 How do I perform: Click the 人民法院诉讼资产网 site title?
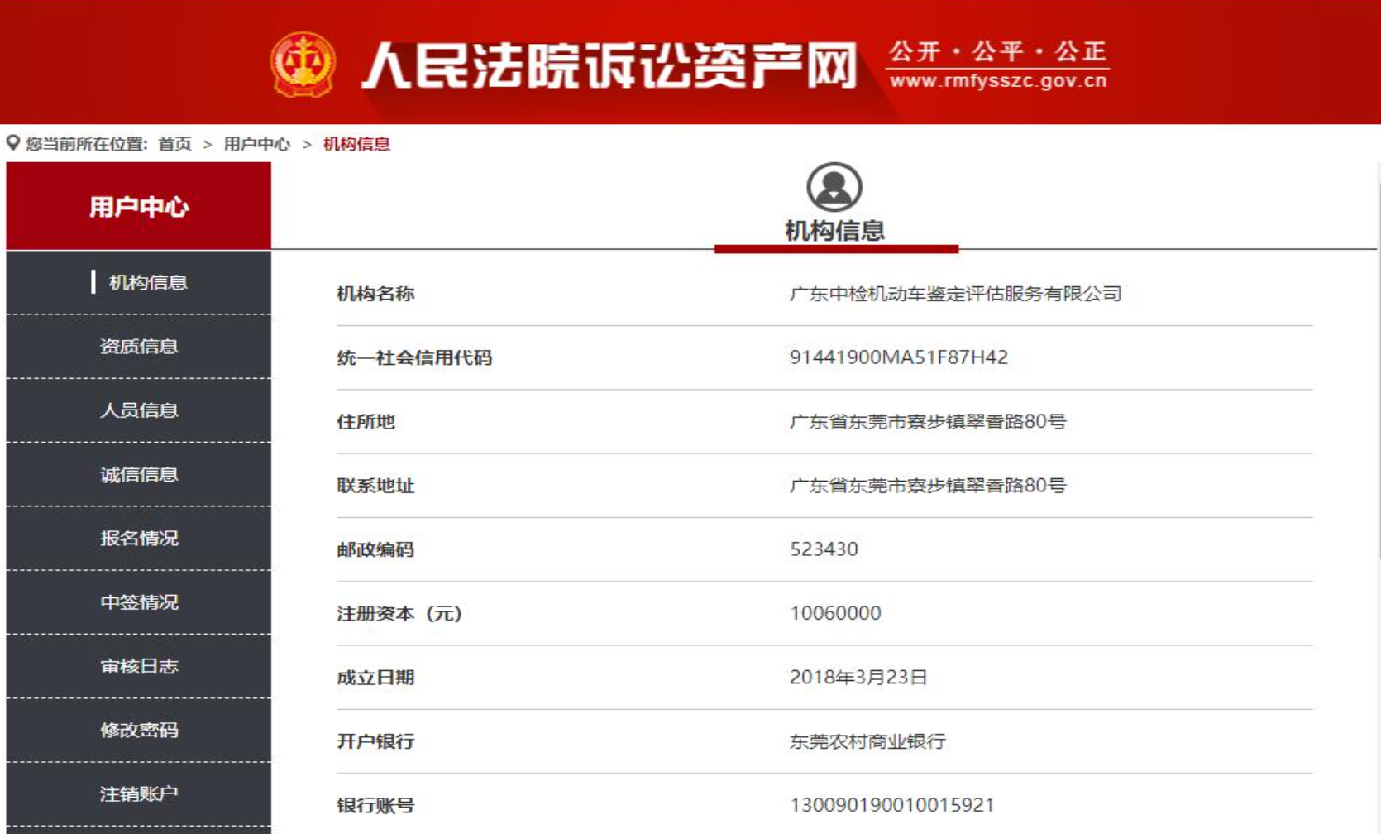(x=610, y=65)
